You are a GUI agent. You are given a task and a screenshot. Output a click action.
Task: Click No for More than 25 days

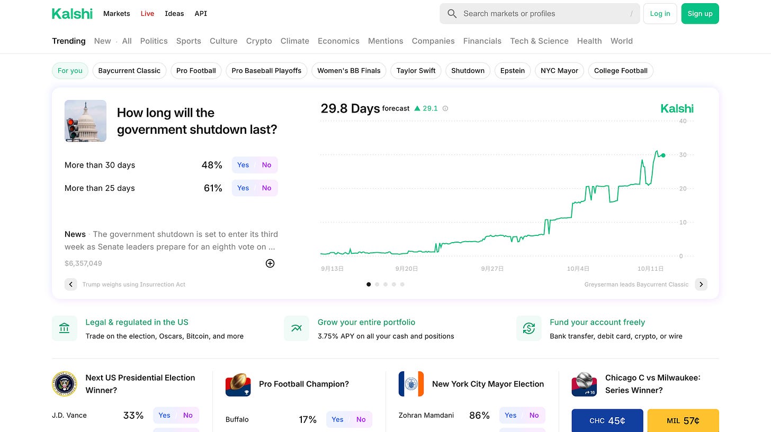266,188
